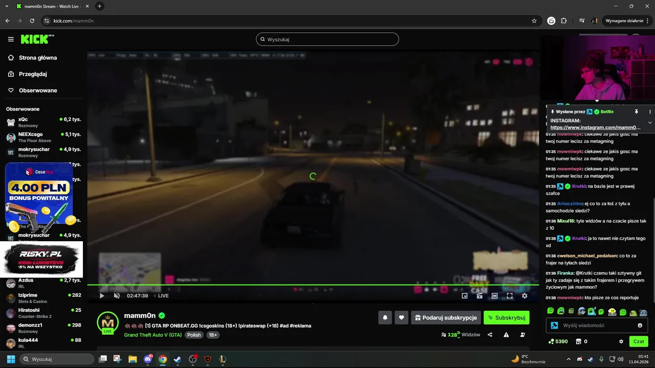This screenshot has width=655, height=368.
Task: Open Hiratoshi channel in sidebar
Action: [x=43, y=313]
